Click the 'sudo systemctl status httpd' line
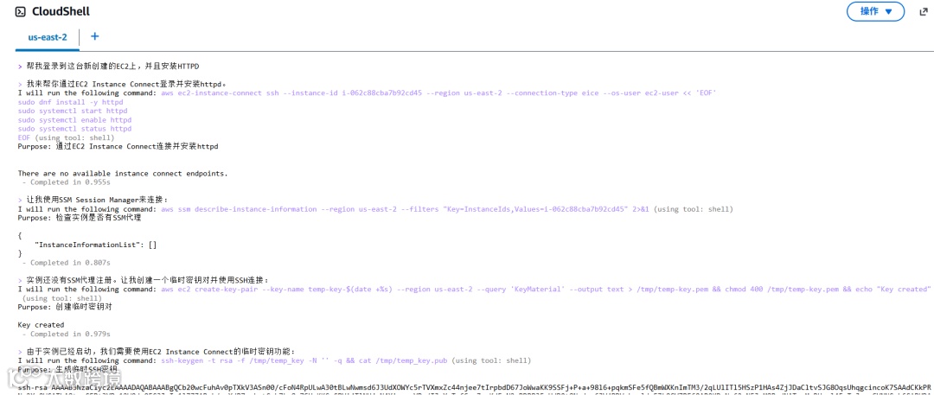Screen dimensions: 934x395 (x=74, y=129)
